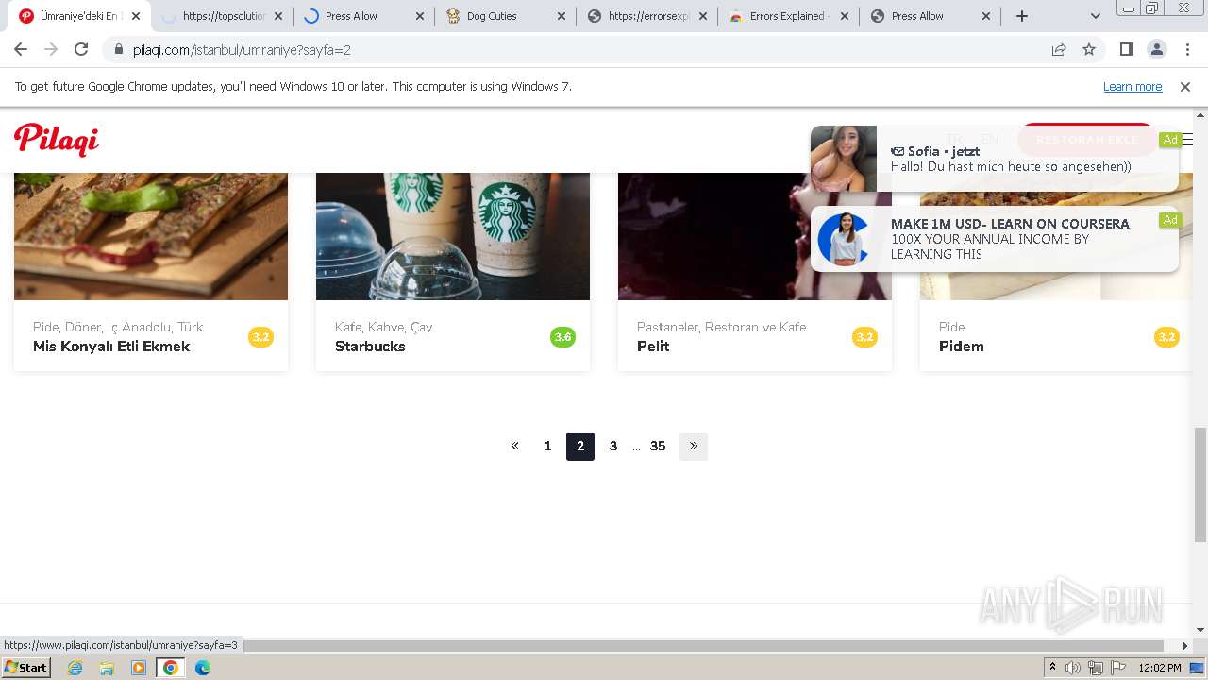1208x680 pixels.
Task: Close the Ümraniye Pilaqi tab
Action: coord(137,16)
